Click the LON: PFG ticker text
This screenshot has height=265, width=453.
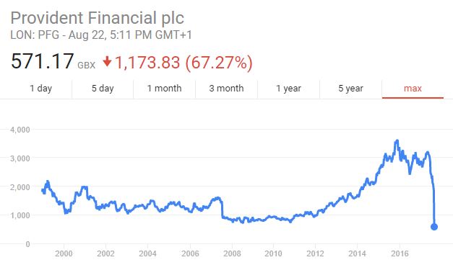coord(35,35)
